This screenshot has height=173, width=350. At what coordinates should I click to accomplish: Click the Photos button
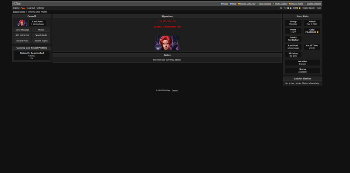tap(41, 30)
